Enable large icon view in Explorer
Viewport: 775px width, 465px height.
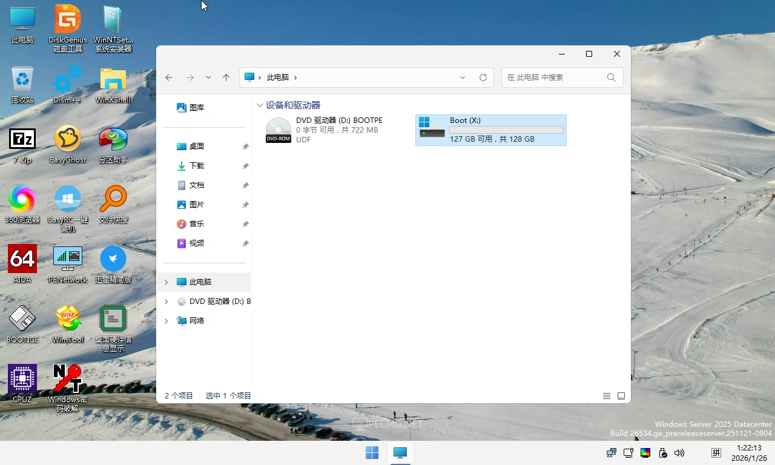point(621,395)
